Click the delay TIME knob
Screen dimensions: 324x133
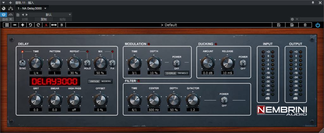[x=36, y=63]
